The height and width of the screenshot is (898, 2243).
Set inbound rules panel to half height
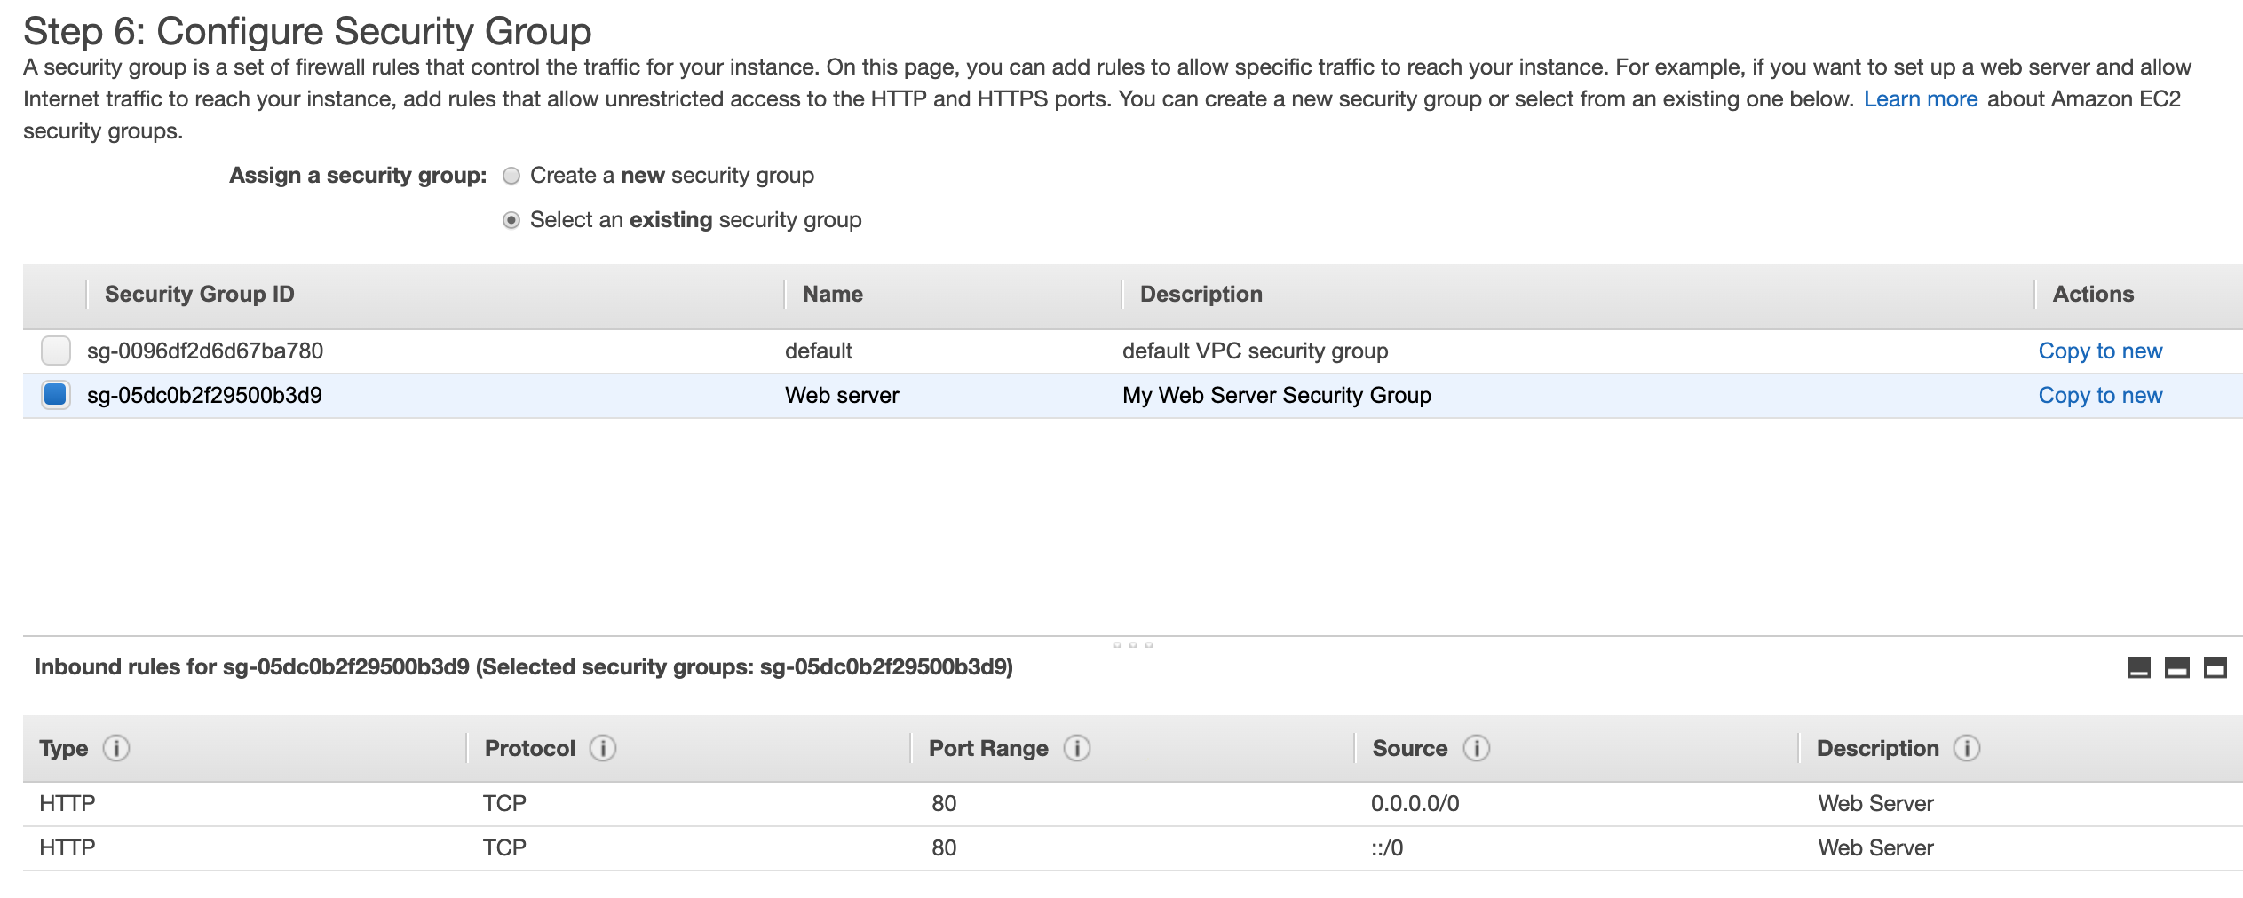tap(2177, 667)
